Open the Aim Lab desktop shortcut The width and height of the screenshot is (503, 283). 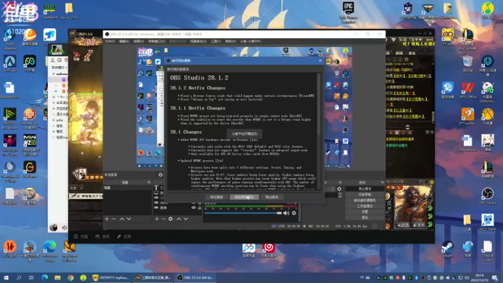(x=10, y=64)
